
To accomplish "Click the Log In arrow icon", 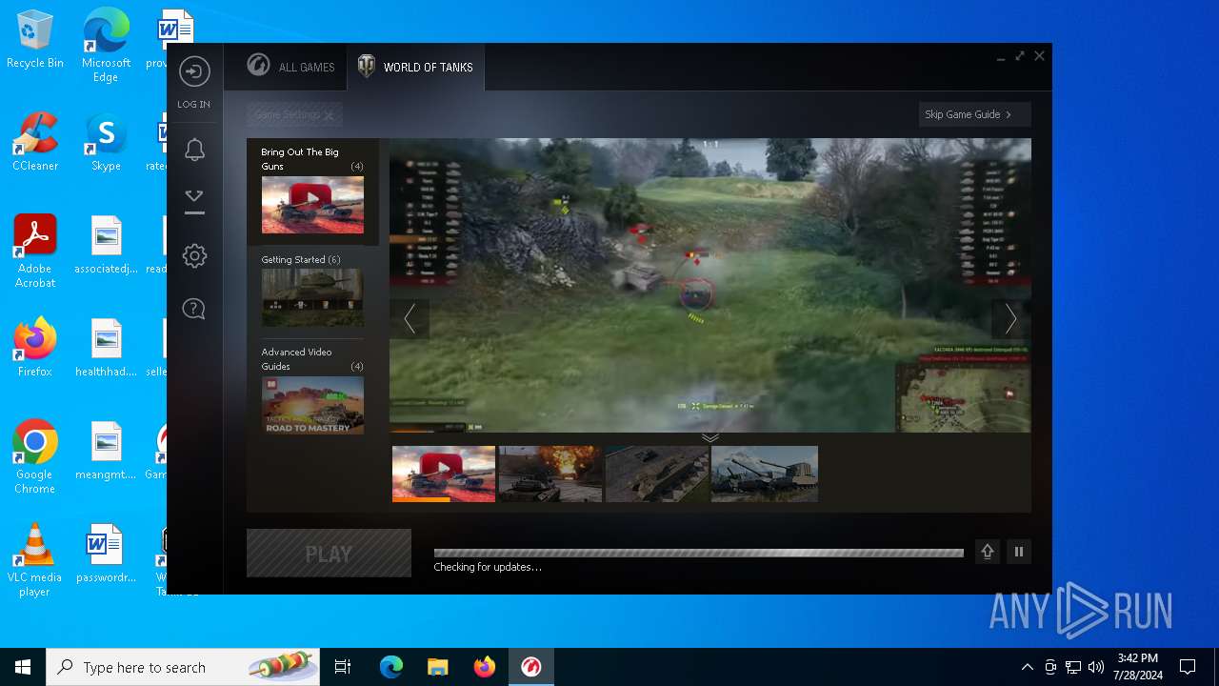I will tap(194, 72).
